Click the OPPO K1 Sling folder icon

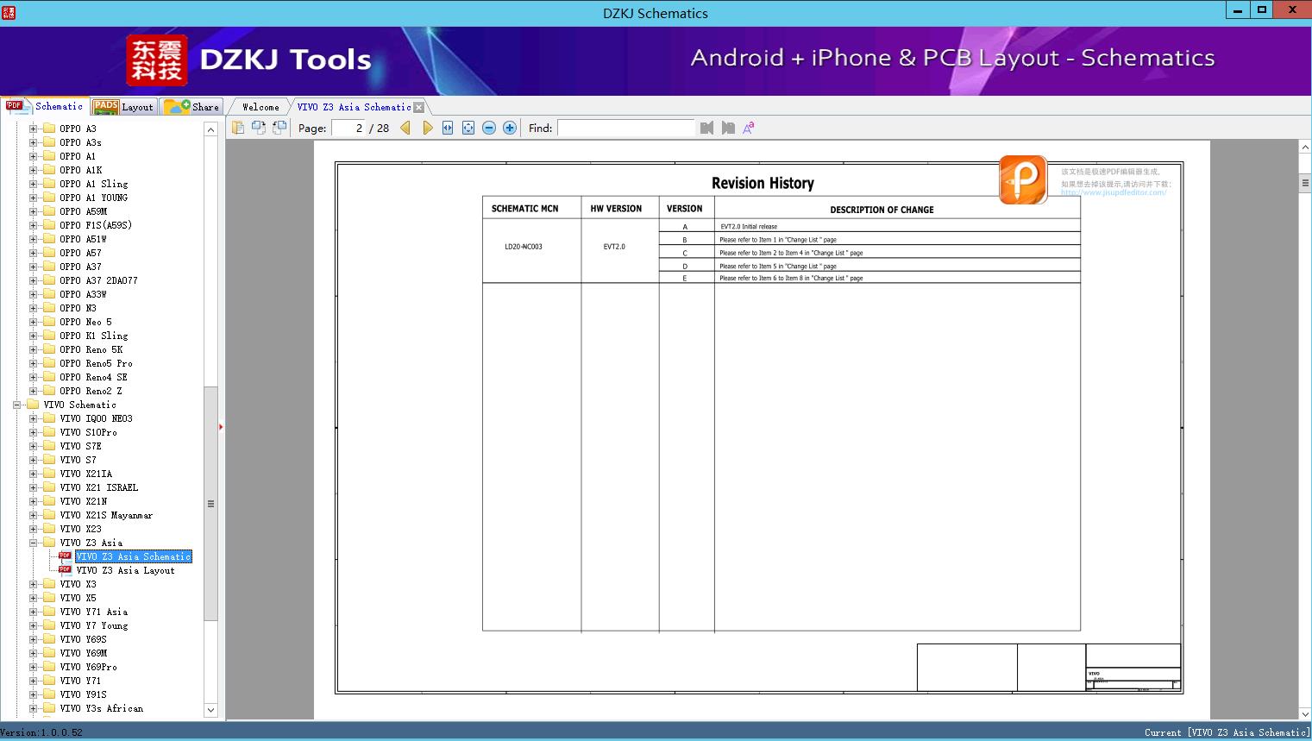tap(49, 336)
